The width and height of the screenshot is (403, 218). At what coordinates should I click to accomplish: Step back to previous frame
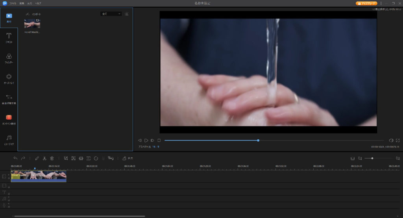(x=140, y=140)
